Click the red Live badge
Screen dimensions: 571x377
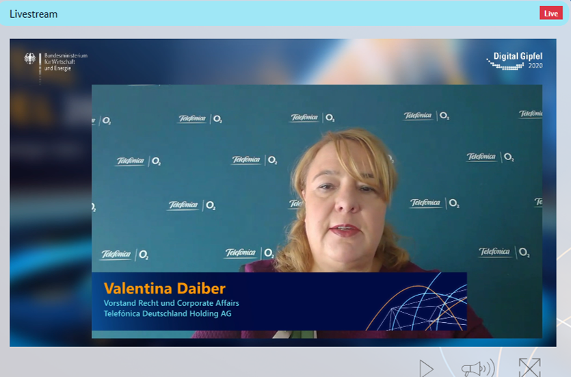point(551,14)
